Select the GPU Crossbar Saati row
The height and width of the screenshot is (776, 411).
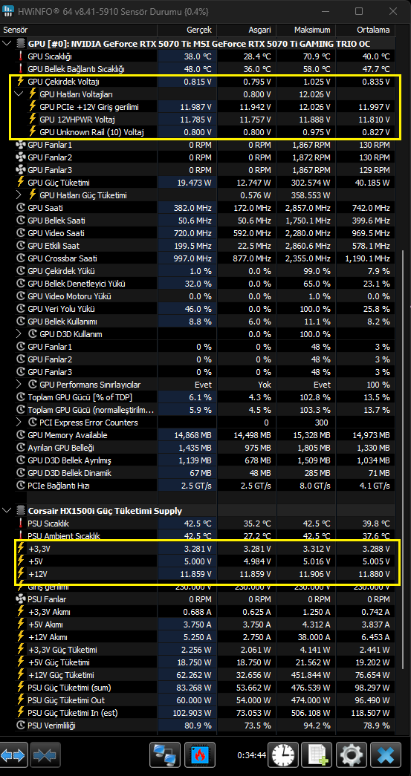coord(198,258)
